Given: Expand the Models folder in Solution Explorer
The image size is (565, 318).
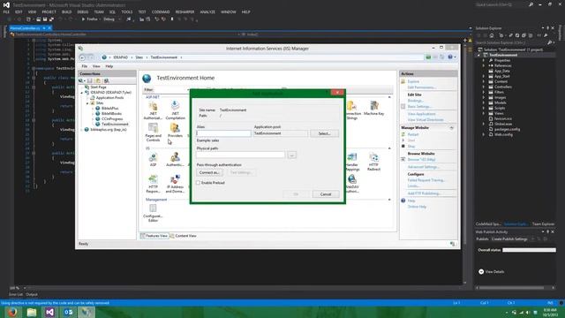Looking at the screenshot, I should coord(484,102).
